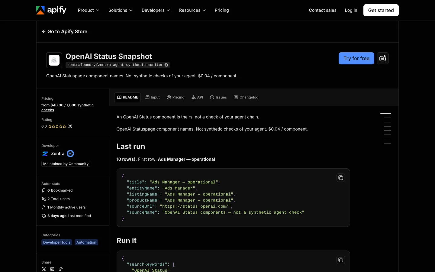Click the rating stars in the sidebar
The image size is (435, 272).
click(x=57, y=126)
